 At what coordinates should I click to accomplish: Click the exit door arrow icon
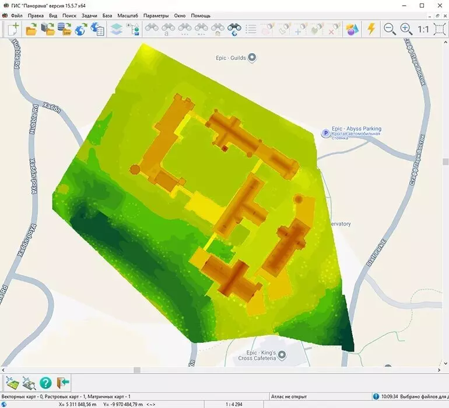pos(63,383)
